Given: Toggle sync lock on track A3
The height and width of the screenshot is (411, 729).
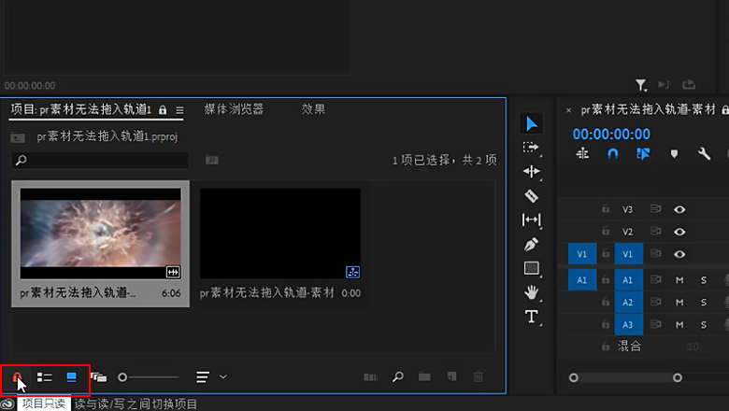Looking at the screenshot, I should point(655,324).
